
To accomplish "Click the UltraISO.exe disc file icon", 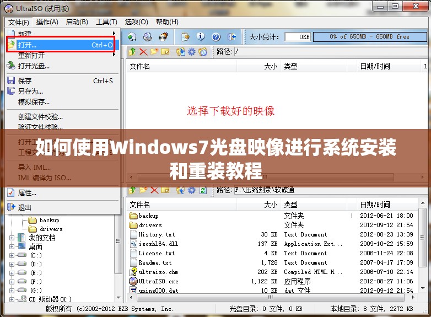I will (133, 281).
